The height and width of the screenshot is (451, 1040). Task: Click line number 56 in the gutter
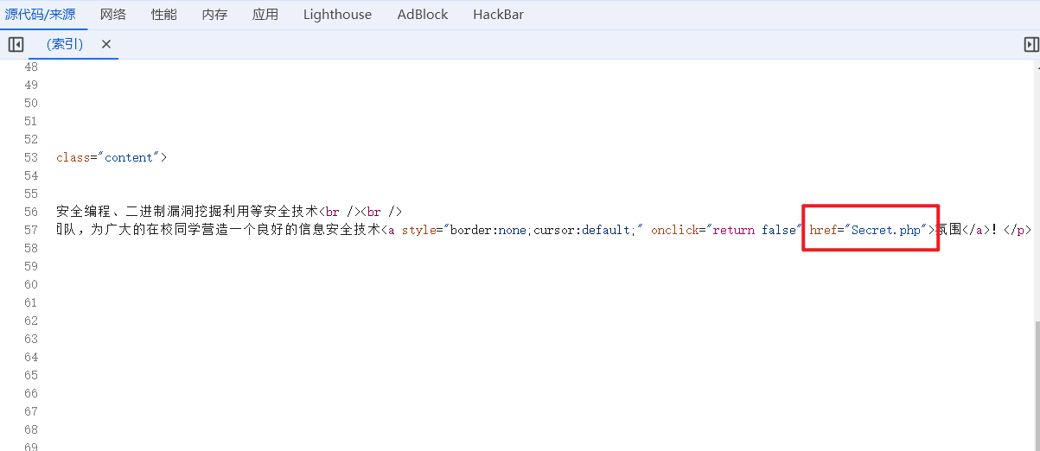click(31, 212)
